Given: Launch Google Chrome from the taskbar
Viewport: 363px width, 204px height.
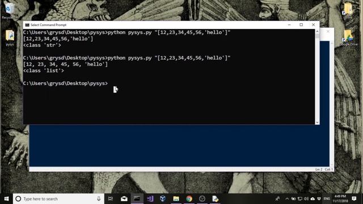Looking at the screenshot, I should tap(189, 199).
